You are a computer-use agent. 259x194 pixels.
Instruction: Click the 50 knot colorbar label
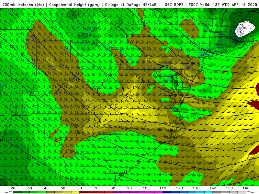click(63, 188)
